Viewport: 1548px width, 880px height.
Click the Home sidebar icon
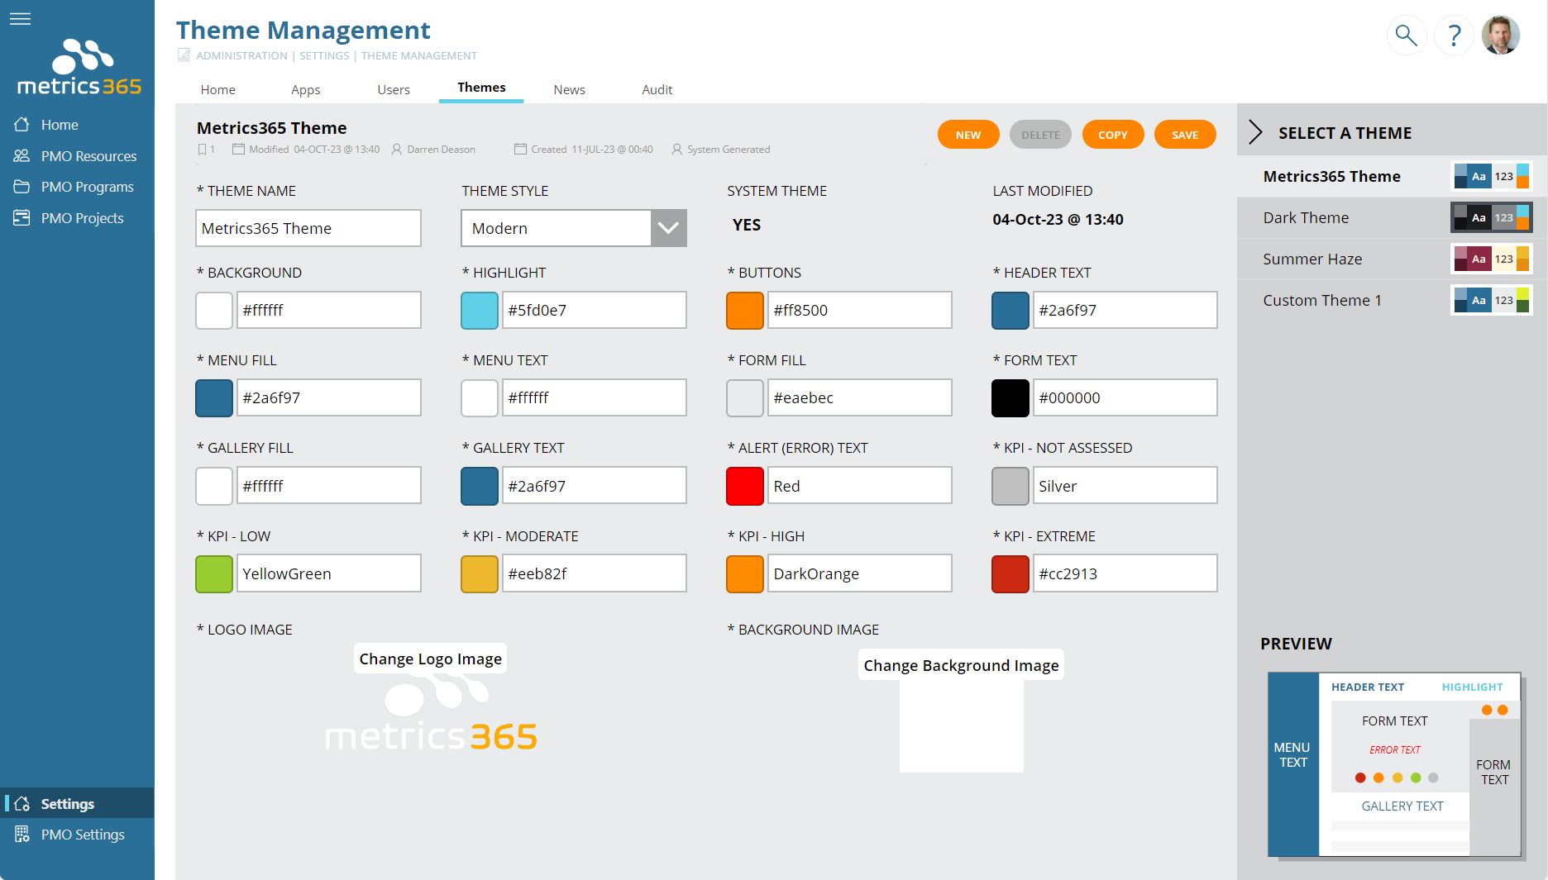[22, 125]
